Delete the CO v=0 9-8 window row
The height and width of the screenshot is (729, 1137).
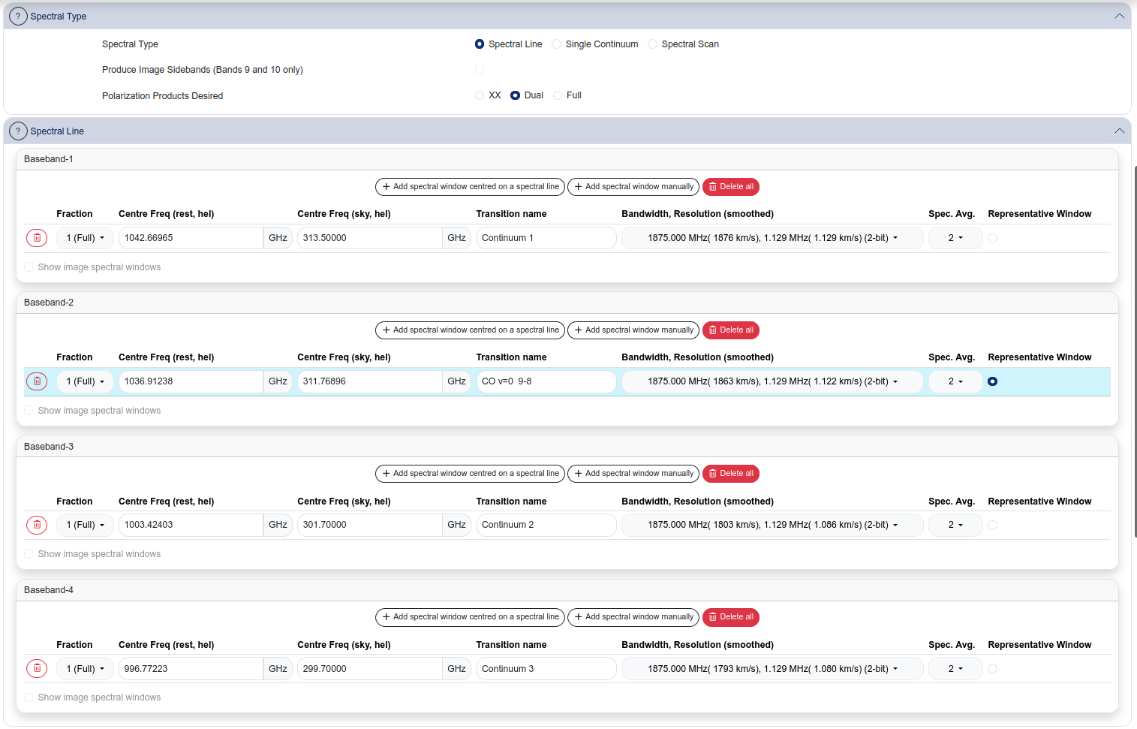coord(37,381)
